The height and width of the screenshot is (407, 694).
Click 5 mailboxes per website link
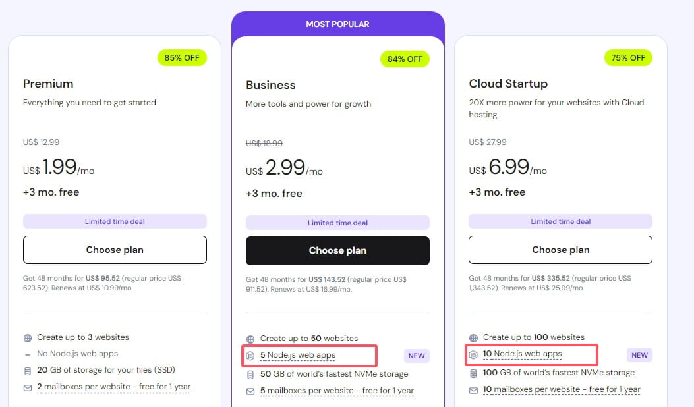click(x=337, y=391)
